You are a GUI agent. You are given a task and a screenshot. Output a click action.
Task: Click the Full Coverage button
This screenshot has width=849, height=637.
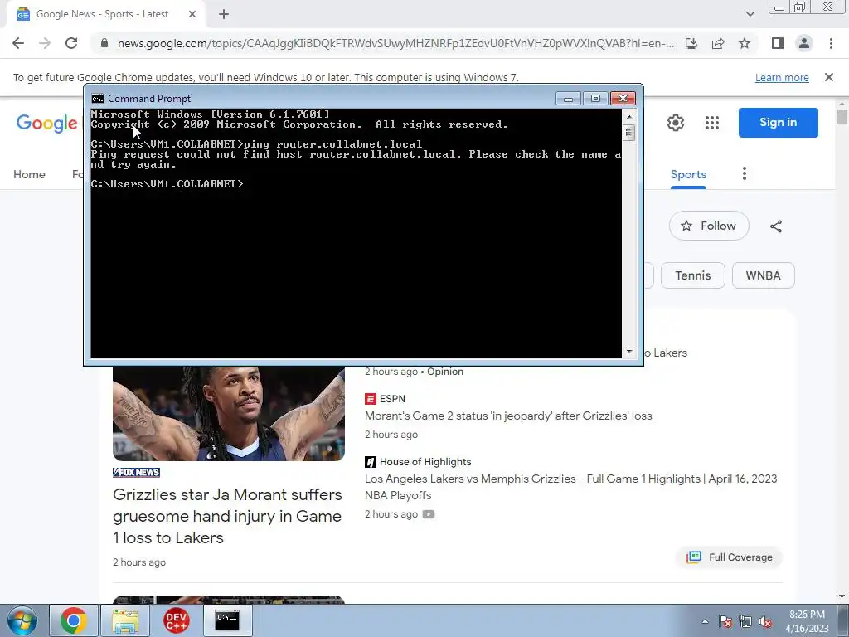point(729,557)
